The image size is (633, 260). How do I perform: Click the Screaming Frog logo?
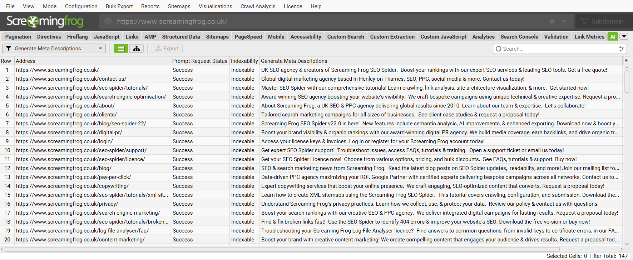click(x=45, y=21)
